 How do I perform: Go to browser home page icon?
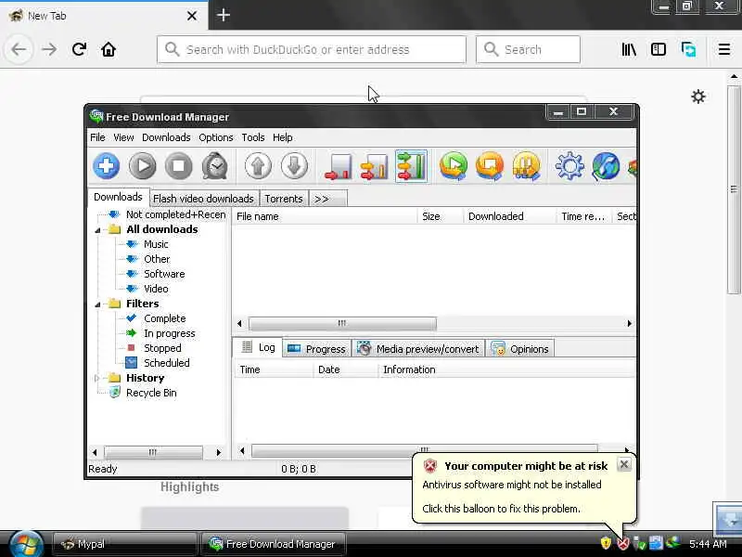pyautogui.click(x=109, y=49)
